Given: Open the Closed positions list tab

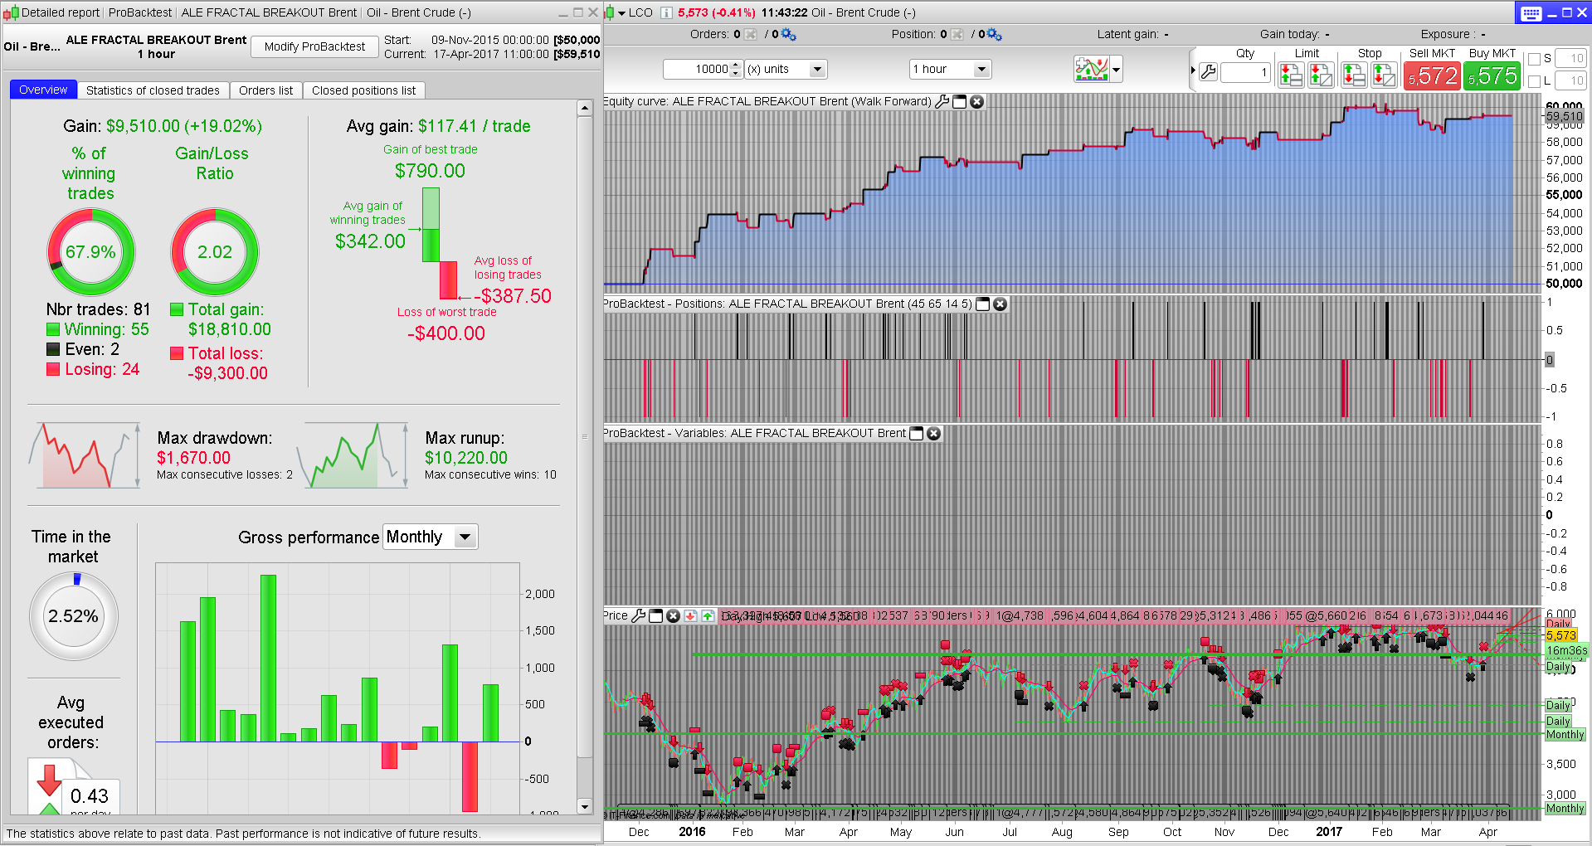Looking at the screenshot, I should (x=363, y=90).
